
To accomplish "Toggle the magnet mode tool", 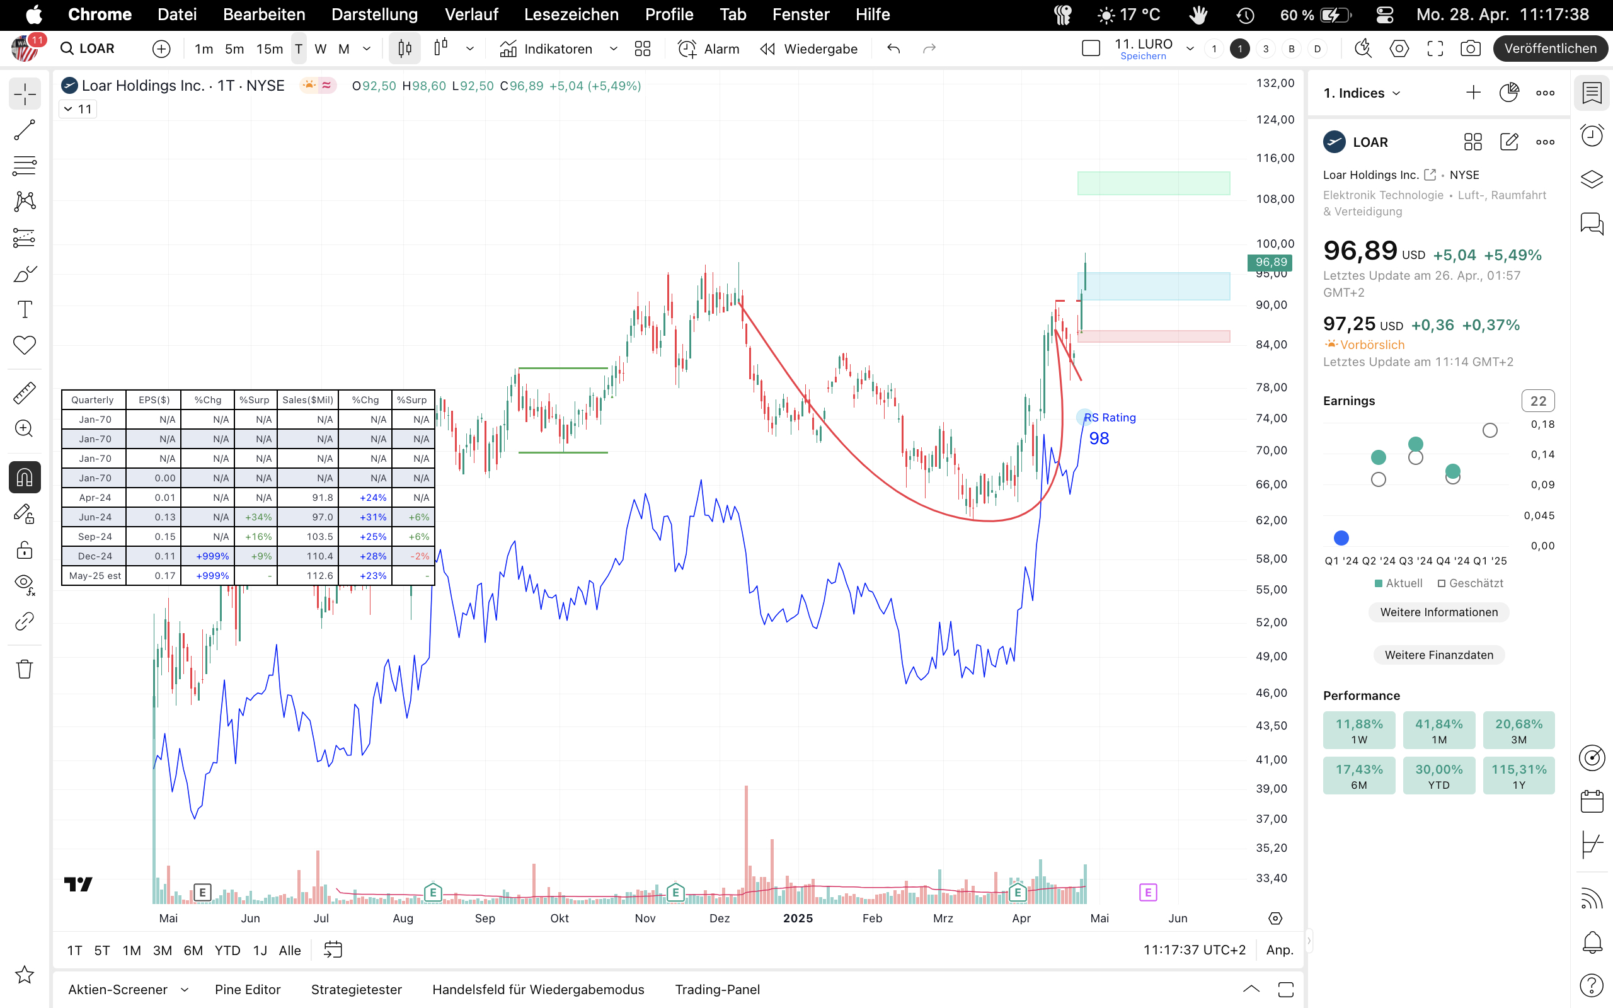I will (x=25, y=478).
